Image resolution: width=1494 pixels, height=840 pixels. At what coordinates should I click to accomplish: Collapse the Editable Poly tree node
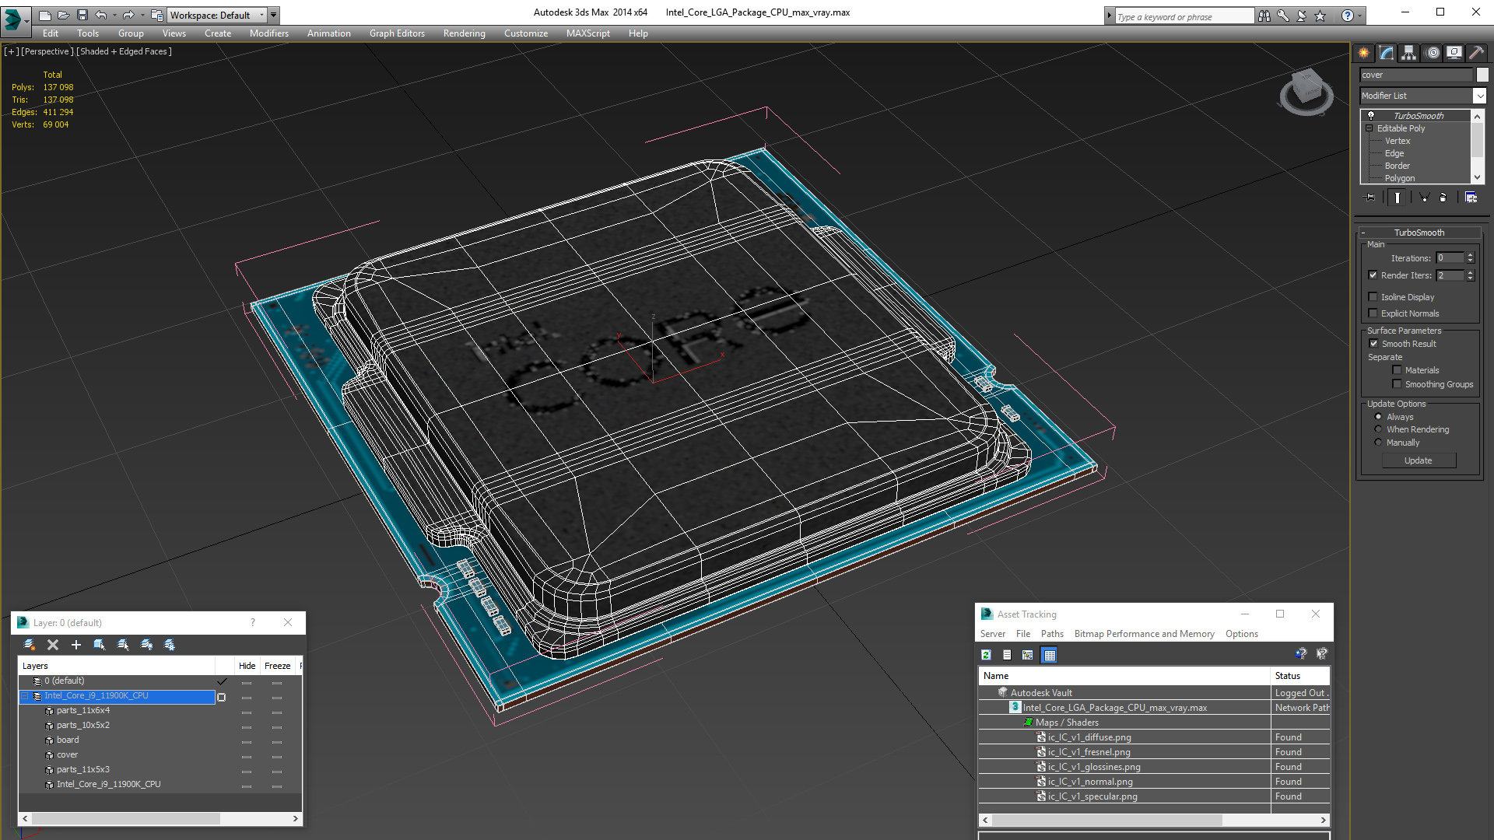[1369, 128]
